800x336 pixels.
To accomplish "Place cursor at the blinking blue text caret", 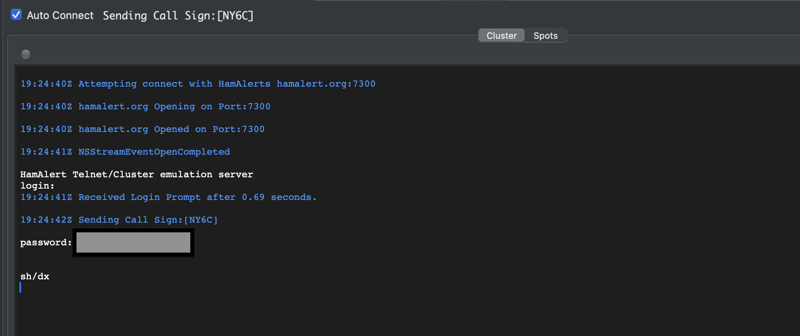I will (20, 287).
